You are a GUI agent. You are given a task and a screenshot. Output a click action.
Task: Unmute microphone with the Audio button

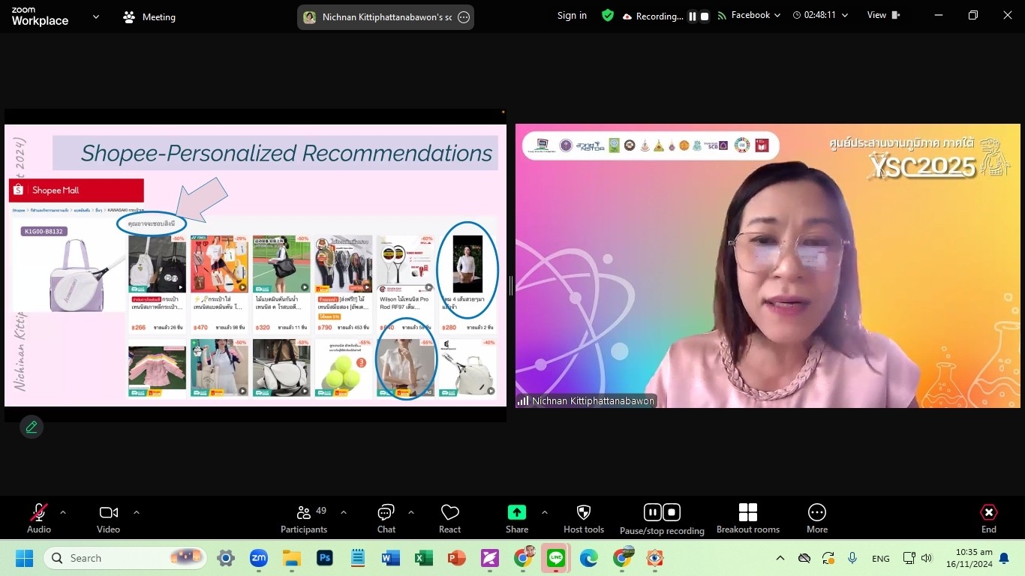point(39,513)
